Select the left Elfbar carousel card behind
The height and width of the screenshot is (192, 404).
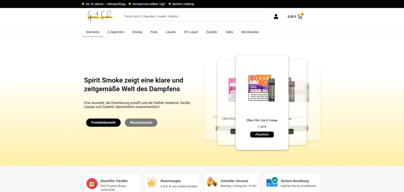pos(226,103)
